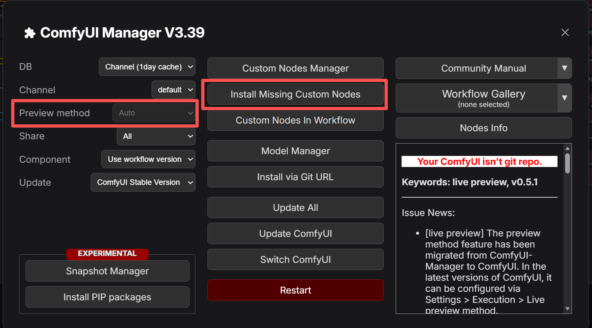Open Nodes Info
Screen dimensions: 592x328
[484, 128]
